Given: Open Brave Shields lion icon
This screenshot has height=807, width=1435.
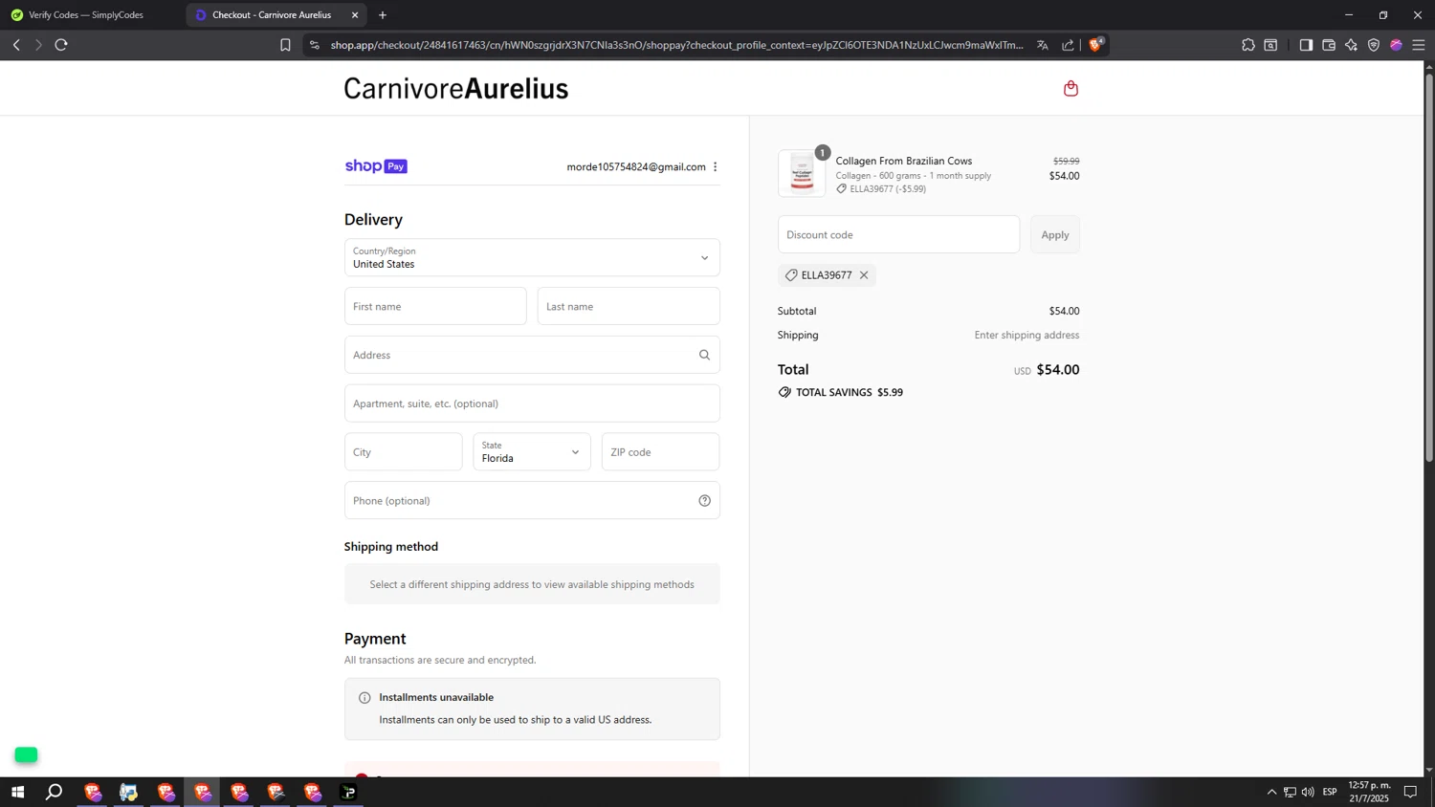Looking at the screenshot, I should click(1096, 44).
